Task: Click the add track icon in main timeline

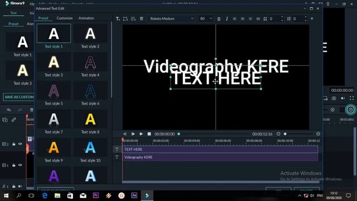Action: point(5,120)
